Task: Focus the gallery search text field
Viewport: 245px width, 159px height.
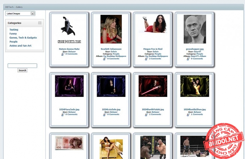Action: click(x=22, y=66)
